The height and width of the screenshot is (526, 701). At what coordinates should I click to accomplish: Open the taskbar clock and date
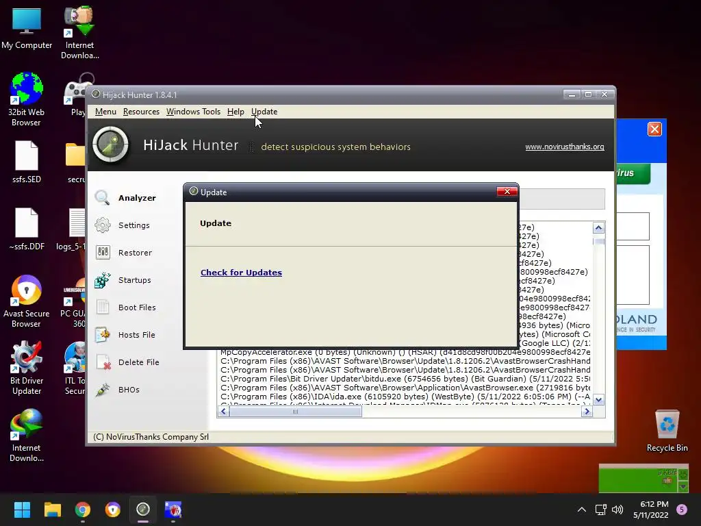[650, 510]
